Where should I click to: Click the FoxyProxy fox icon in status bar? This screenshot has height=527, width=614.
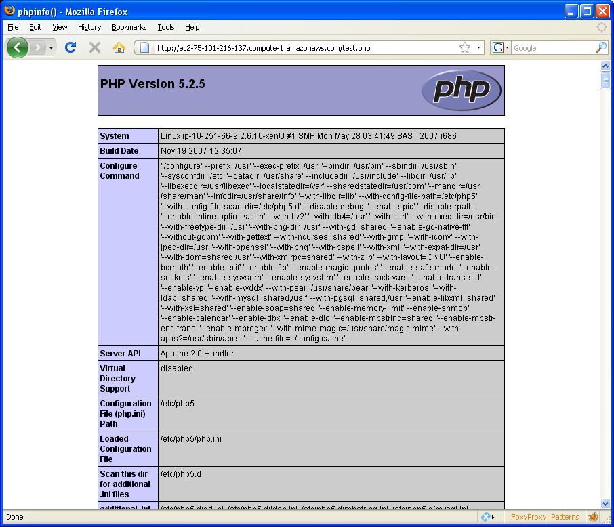(x=594, y=517)
